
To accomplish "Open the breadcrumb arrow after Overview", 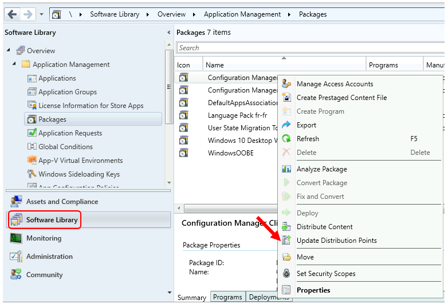I will pyautogui.click(x=194, y=14).
